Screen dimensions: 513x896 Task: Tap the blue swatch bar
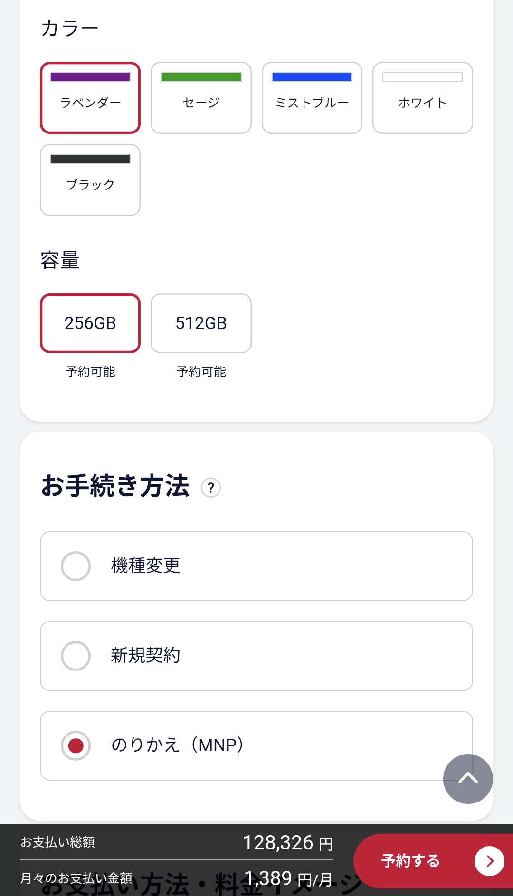(312, 77)
